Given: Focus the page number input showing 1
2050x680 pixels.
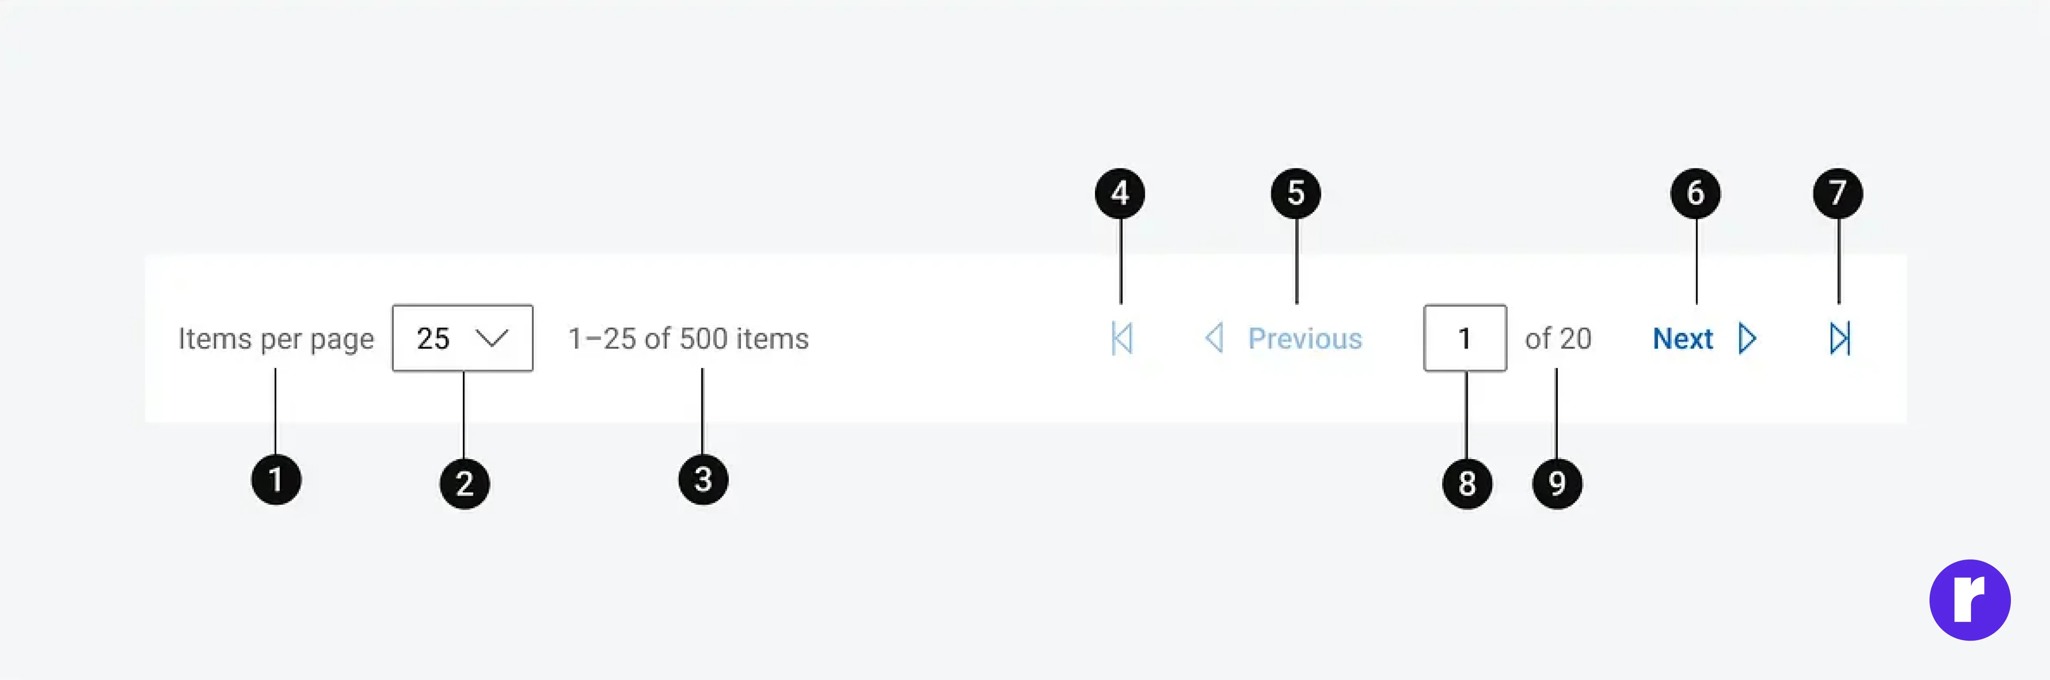Looking at the screenshot, I should pyautogui.click(x=1465, y=338).
